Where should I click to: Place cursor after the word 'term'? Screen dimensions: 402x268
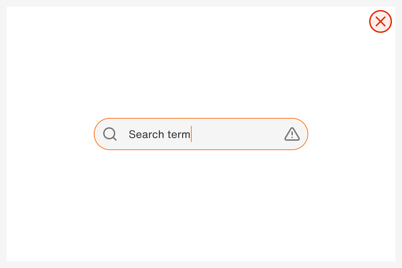pyautogui.click(x=192, y=134)
